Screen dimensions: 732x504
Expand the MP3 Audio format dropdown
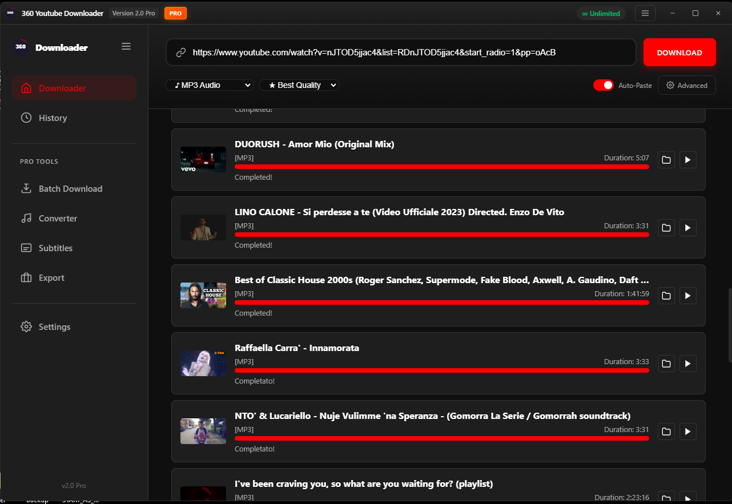(210, 85)
